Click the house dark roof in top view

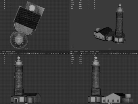[x=28, y=18]
